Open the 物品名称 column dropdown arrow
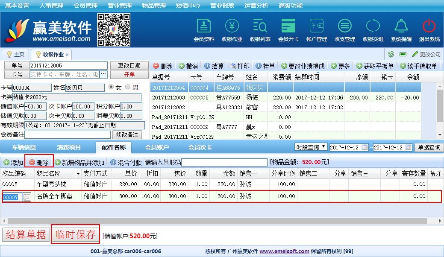444x257 pixels. tap(78, 174)
